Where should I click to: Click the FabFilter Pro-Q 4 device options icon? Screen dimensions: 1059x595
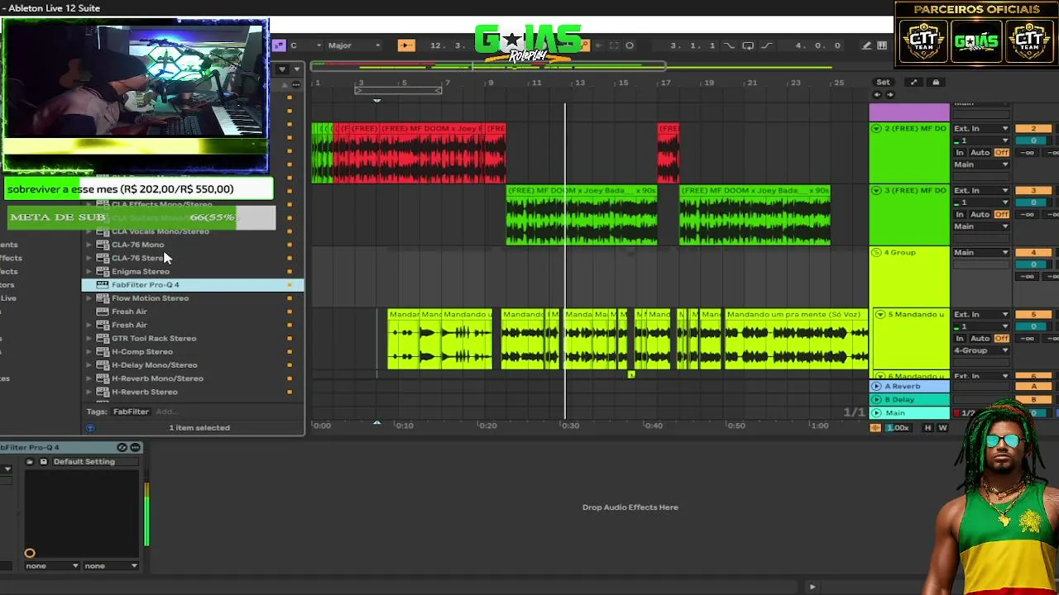pos(135,447)
